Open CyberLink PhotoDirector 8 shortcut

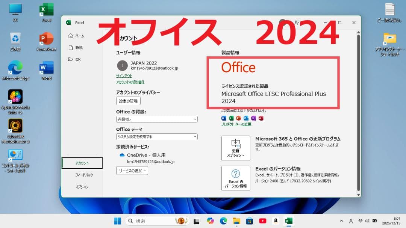click(x=15, y=131)
